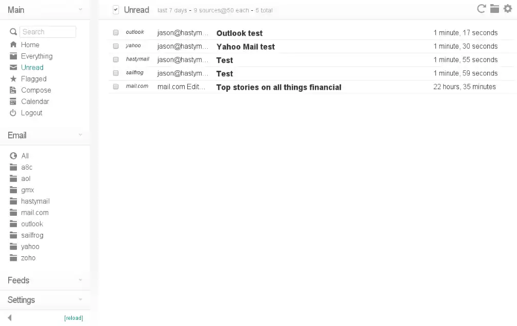Open the Compose page

coord(36,90)
